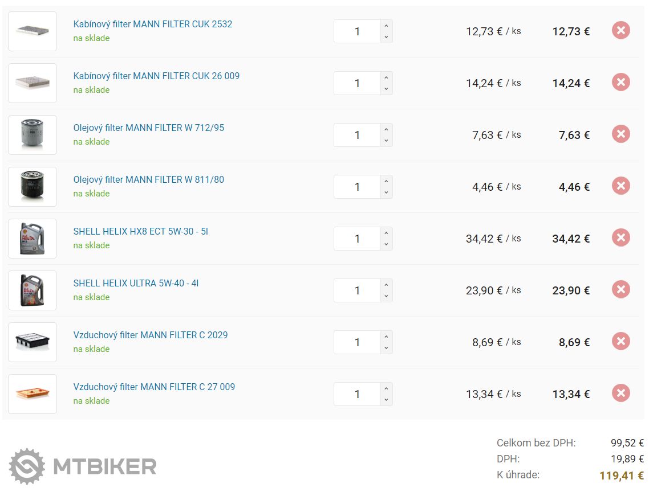649x492 pixels.
Task: Open Olejový filter MANN FILTER W 811/80 link
Action: (x=148, y=179)
